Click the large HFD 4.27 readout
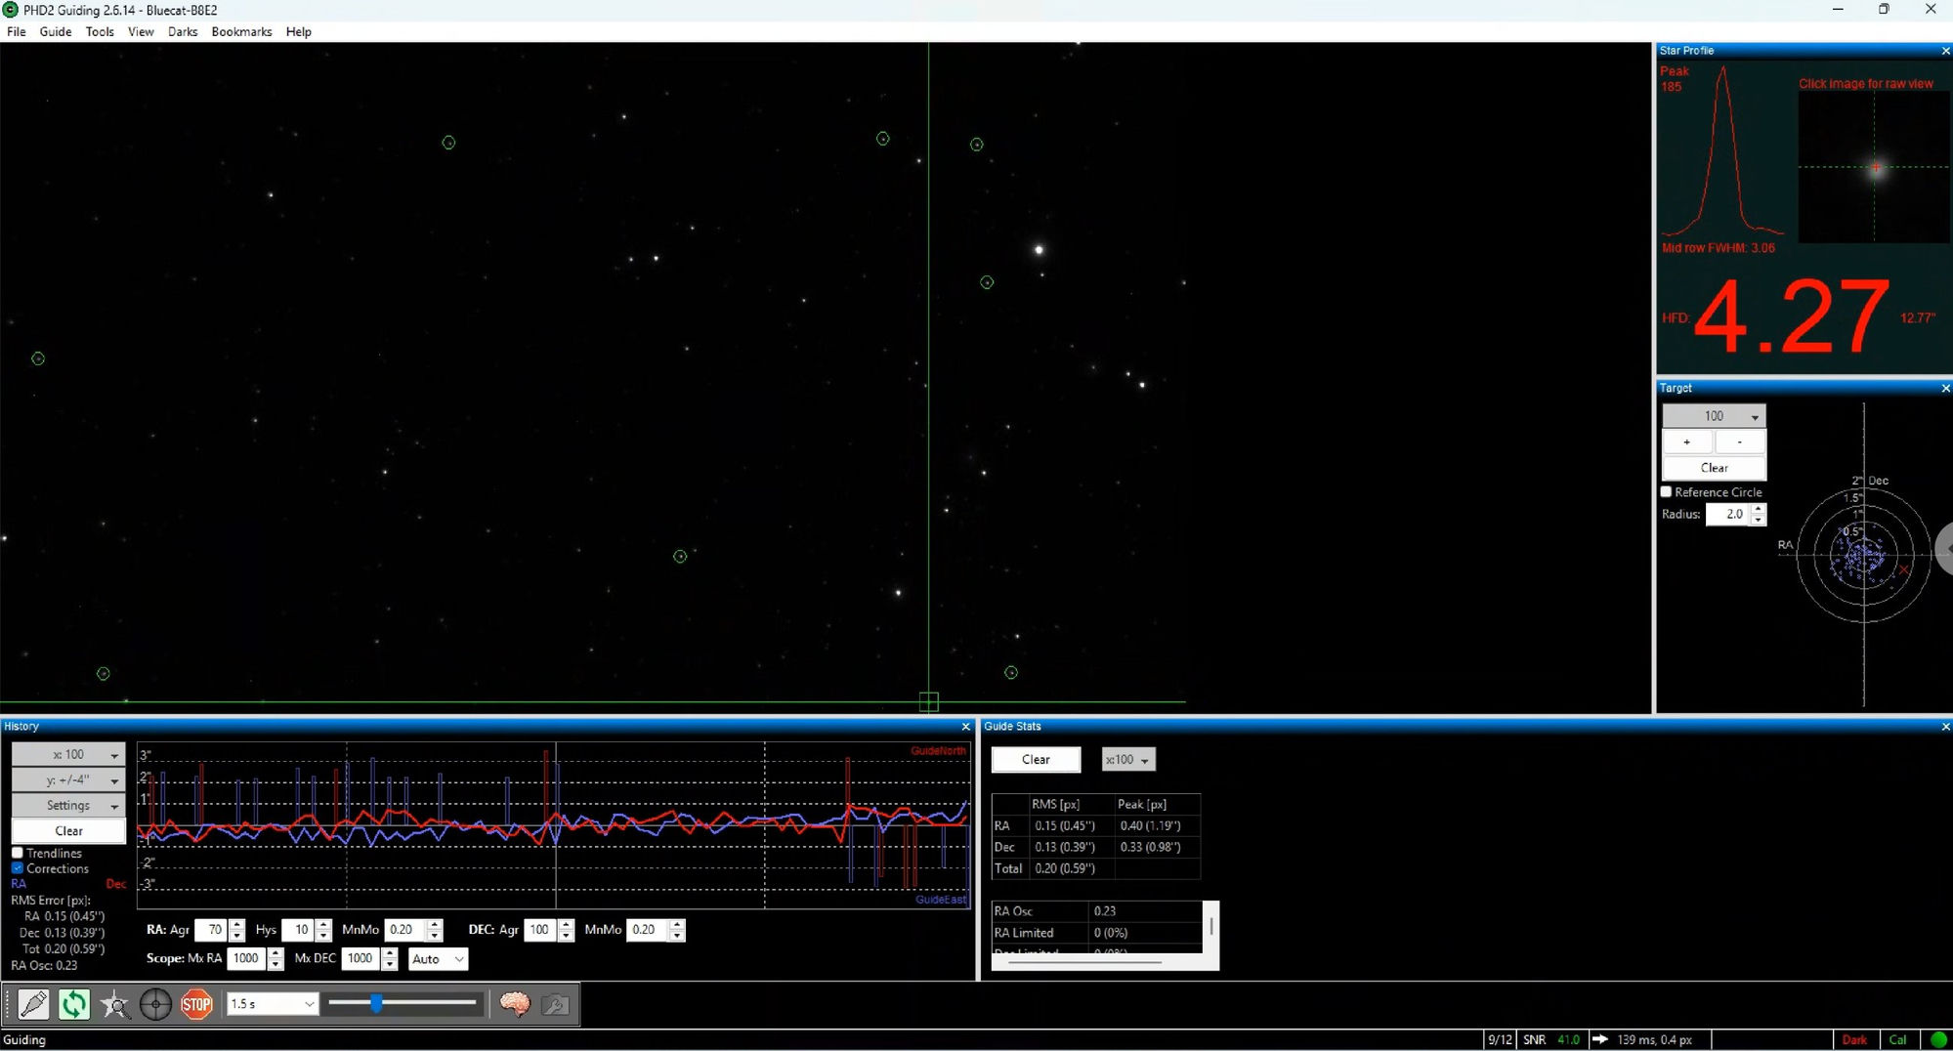1953x1051 pixels. [x=1792, y=316]
